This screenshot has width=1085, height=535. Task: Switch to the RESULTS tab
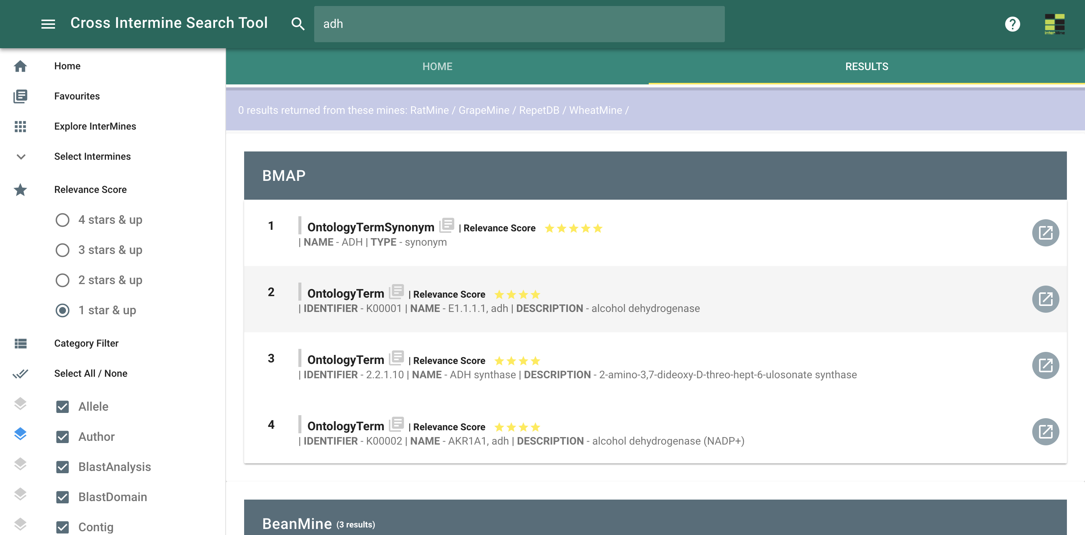click(866, 67)
